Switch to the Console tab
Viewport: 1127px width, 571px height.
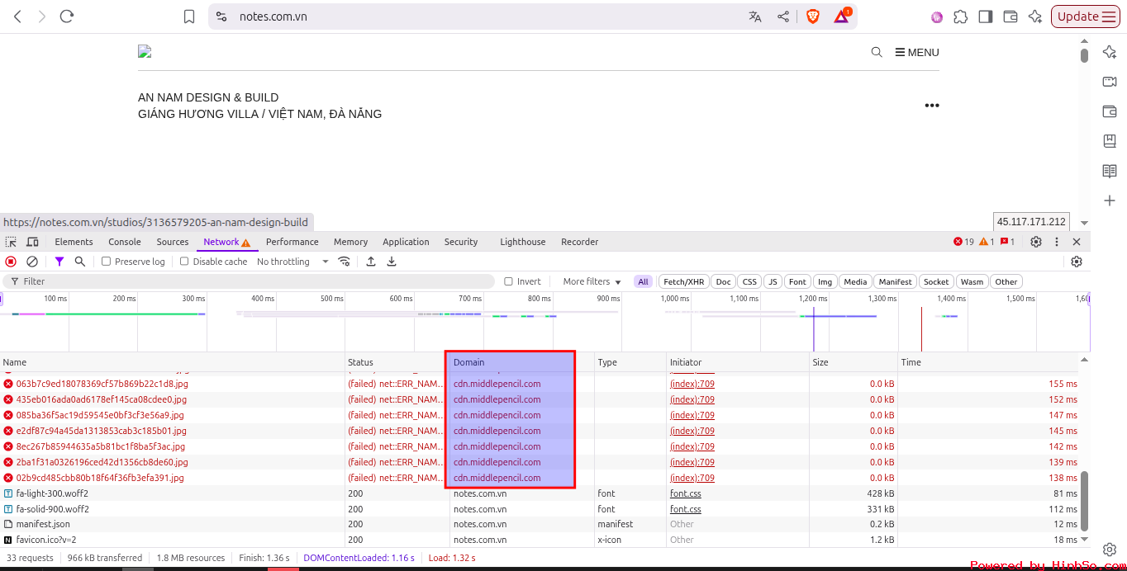click(x=125, y=242)
